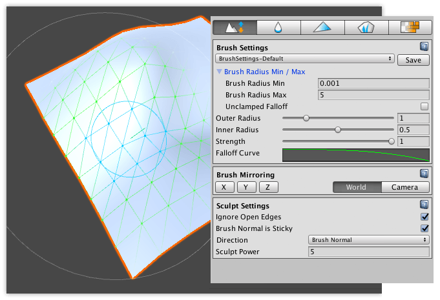Screen dimensions: 440x300
Task: Collapse Brush Radius Min / Max section
Action: 220,72
